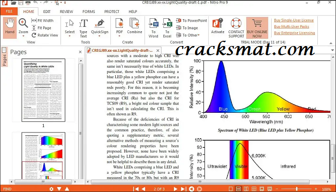
Task: Go to previous view round button
Action: click(x=192, y=189)
